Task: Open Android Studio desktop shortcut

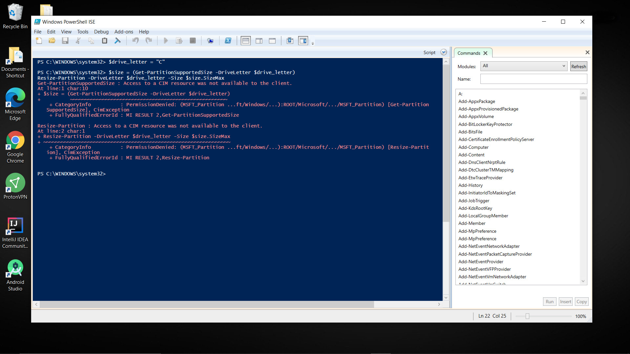Action: coord(15,275)
